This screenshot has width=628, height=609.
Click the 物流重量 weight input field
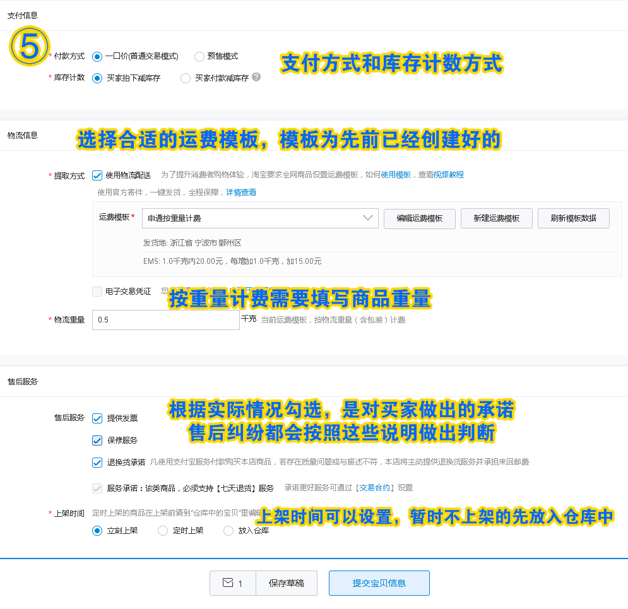pos(165,320)
